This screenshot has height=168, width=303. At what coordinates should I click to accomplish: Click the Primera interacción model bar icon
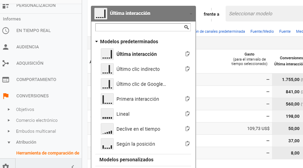tap(107, 99)
